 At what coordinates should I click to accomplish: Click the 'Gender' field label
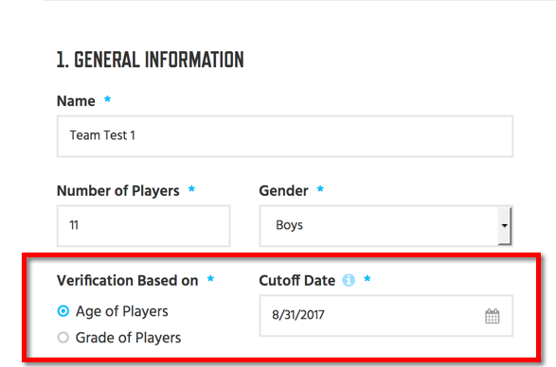[283, 191]
